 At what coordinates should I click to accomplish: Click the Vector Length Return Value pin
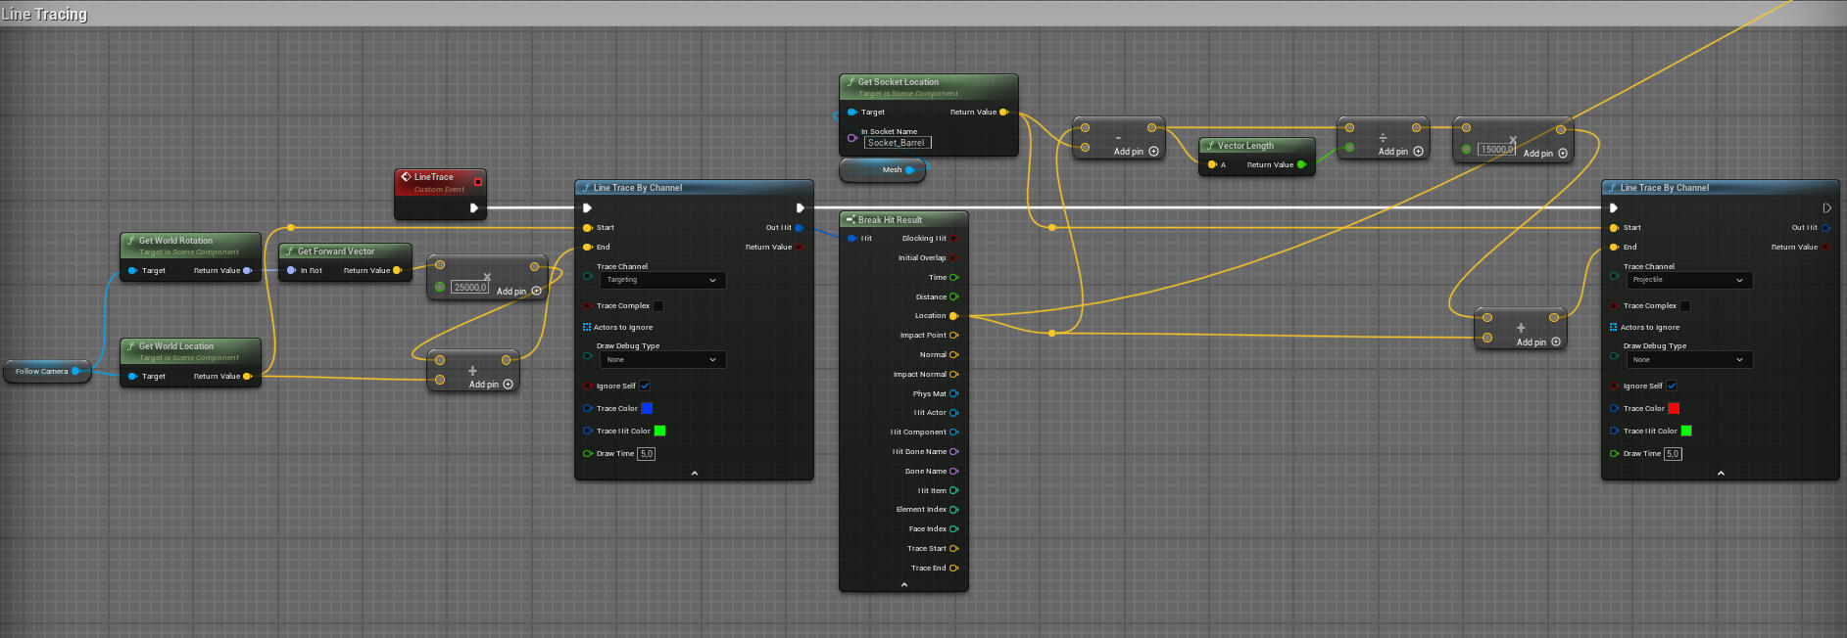click(1301, 165)
